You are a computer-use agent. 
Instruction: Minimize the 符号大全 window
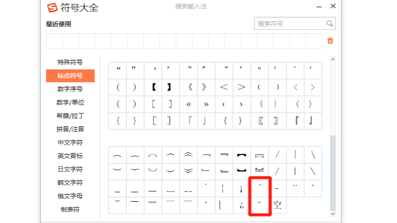(x=318, y=6)
